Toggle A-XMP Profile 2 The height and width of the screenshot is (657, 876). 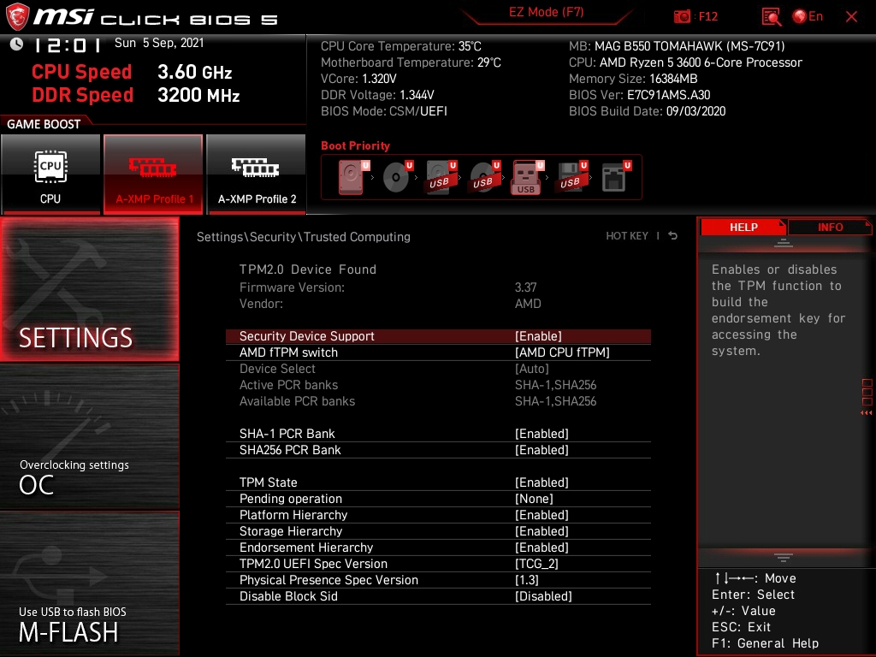point(257,175)
